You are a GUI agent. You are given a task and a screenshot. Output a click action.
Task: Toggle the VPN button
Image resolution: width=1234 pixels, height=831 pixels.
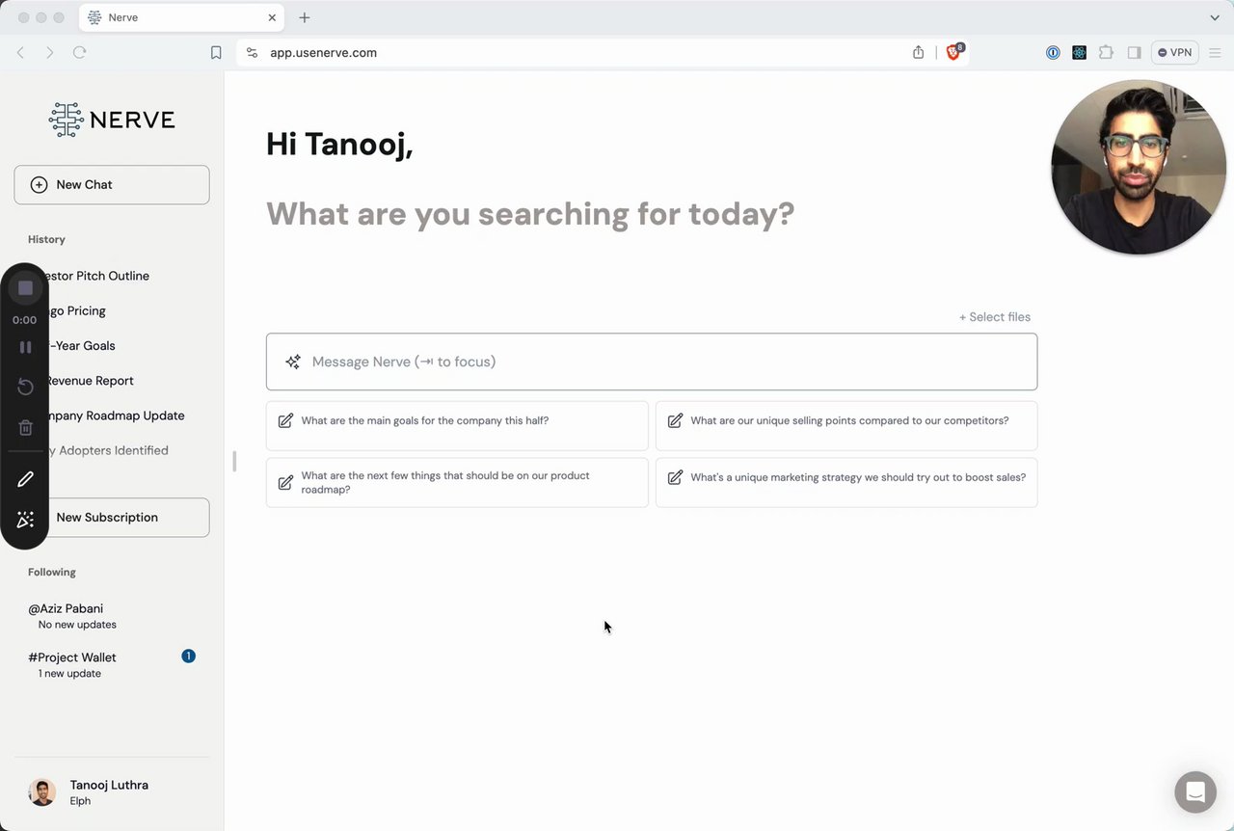pos(1174,53)
